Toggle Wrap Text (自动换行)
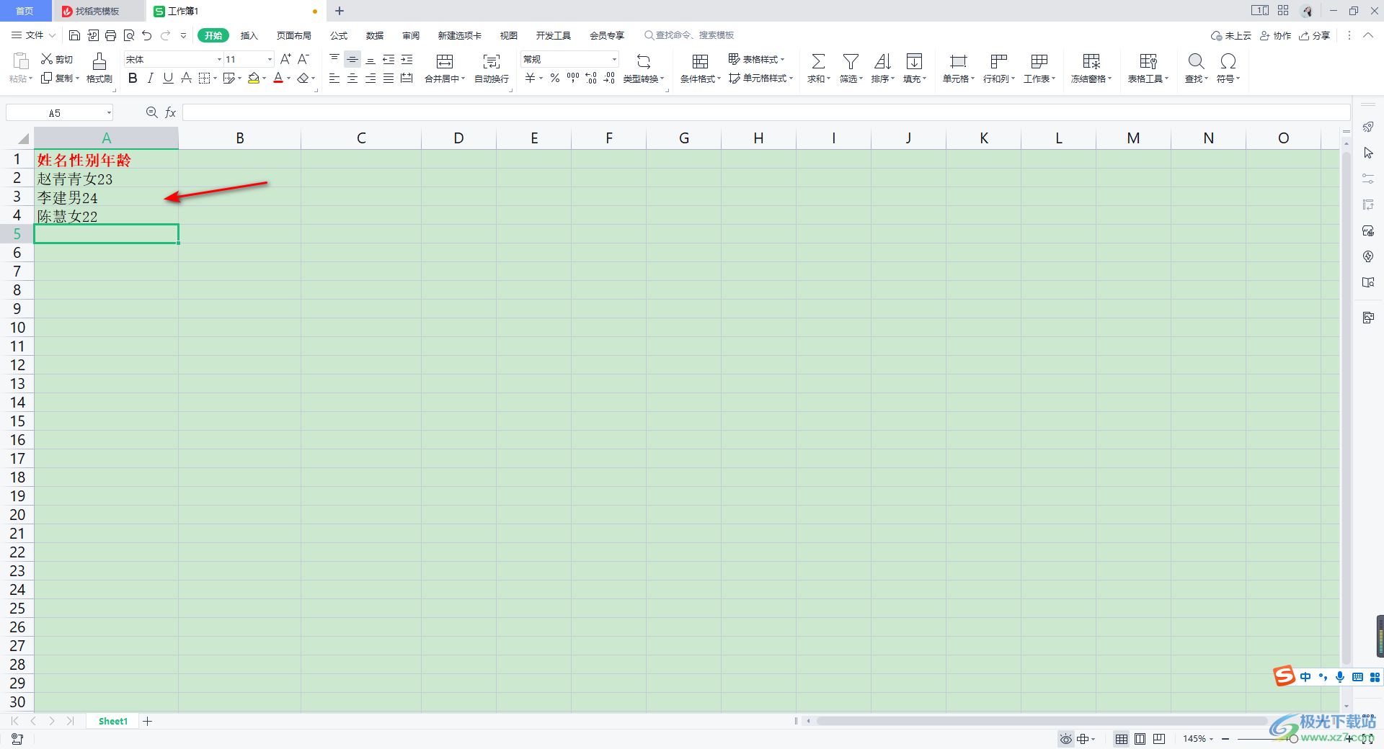Screen dimensions: 1384x749 click(x=492, y=68)
